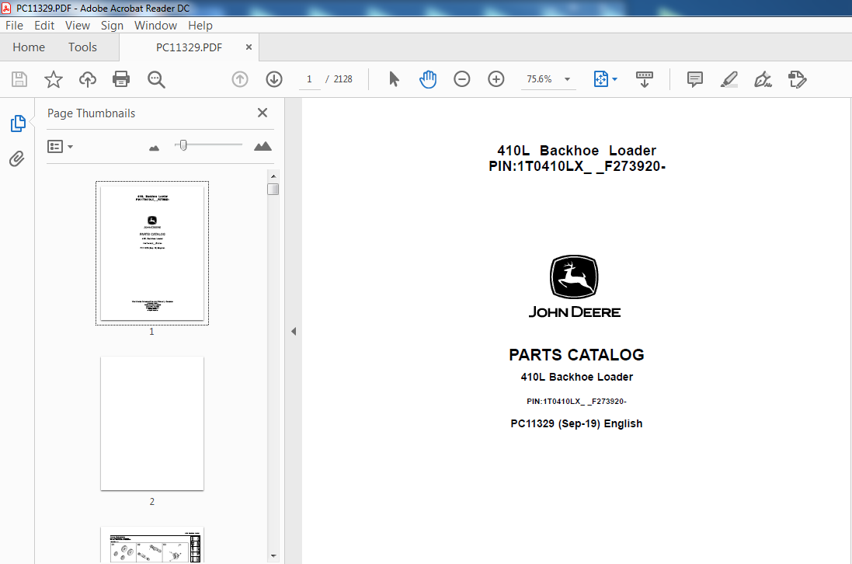Go to previous page arrow
This screenshot has width=852, height=564.
click(240, 79)
